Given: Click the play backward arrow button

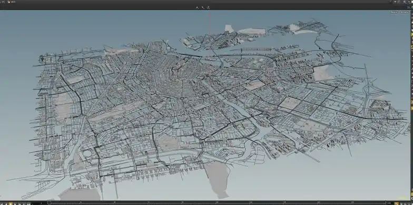Looking at the screenshot, I should click(x=6, y=203).
